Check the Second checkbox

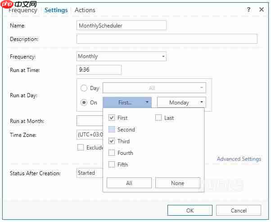(112, 129)
